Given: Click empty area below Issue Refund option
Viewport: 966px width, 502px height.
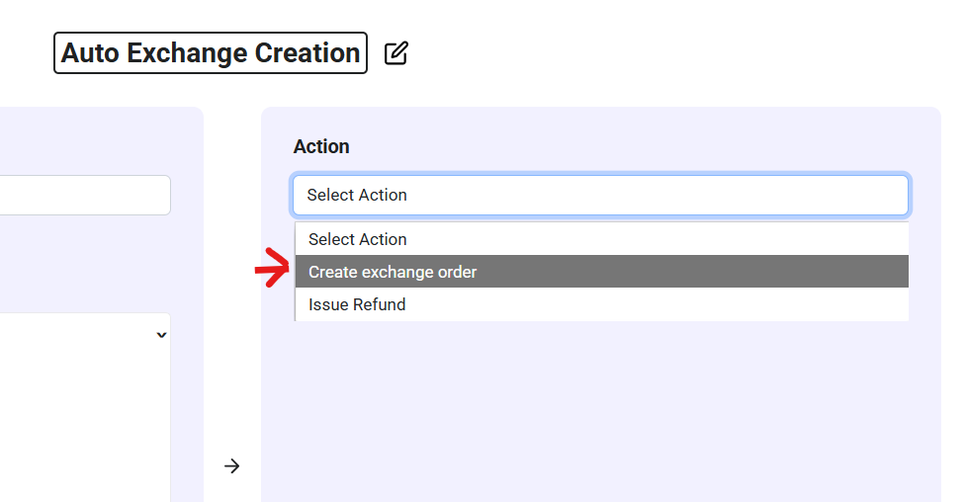Looking at the screenshot, I should point(600,395).
